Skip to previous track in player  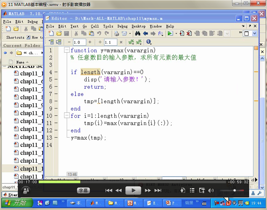click(109, 191)
